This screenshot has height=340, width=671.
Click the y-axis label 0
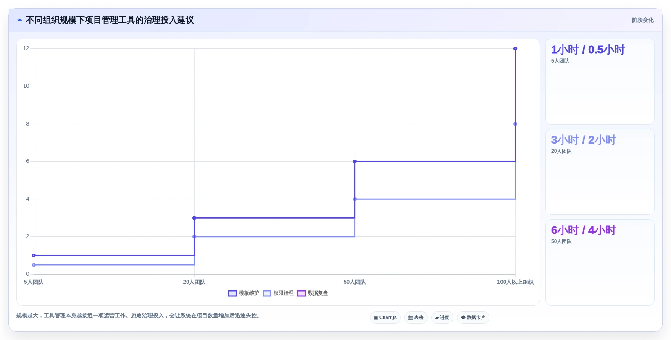[x=28, y=274]
